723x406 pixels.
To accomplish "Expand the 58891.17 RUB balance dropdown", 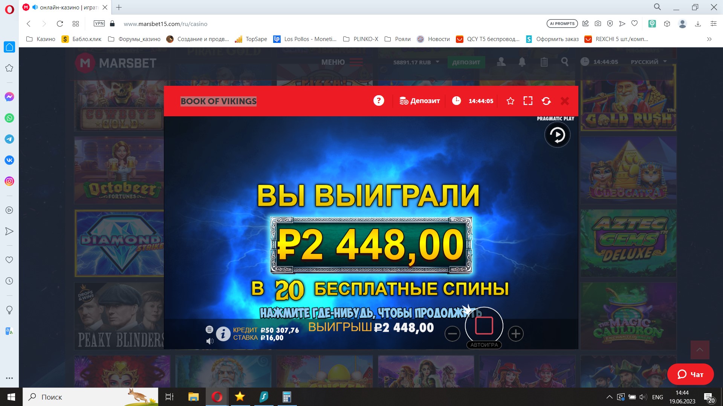I will (x=416, y=62).
